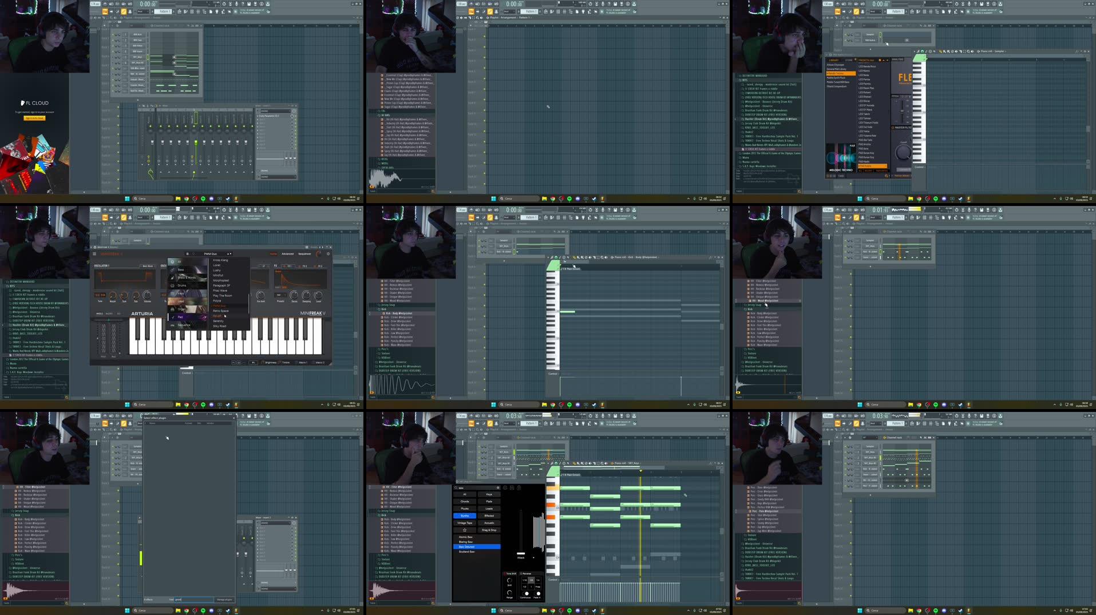Select the FX 2 tab in MiniFreak V
Screen dimensions: 1096x615
304,266
